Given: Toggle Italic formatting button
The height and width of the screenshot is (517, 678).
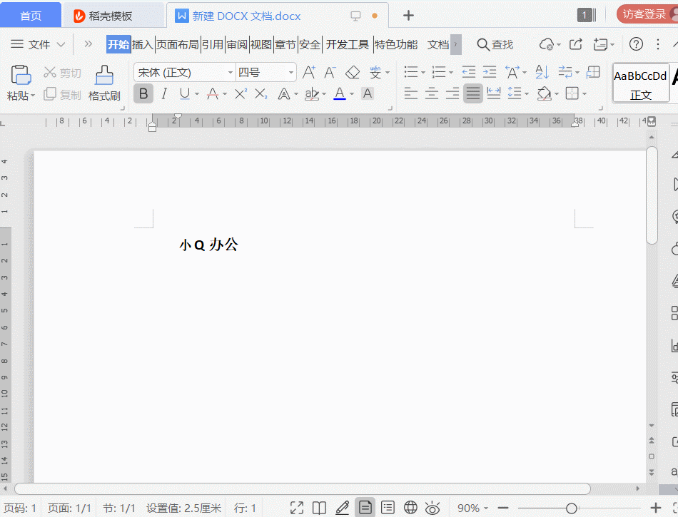Looking at the screenshot, I should [164, 93].
